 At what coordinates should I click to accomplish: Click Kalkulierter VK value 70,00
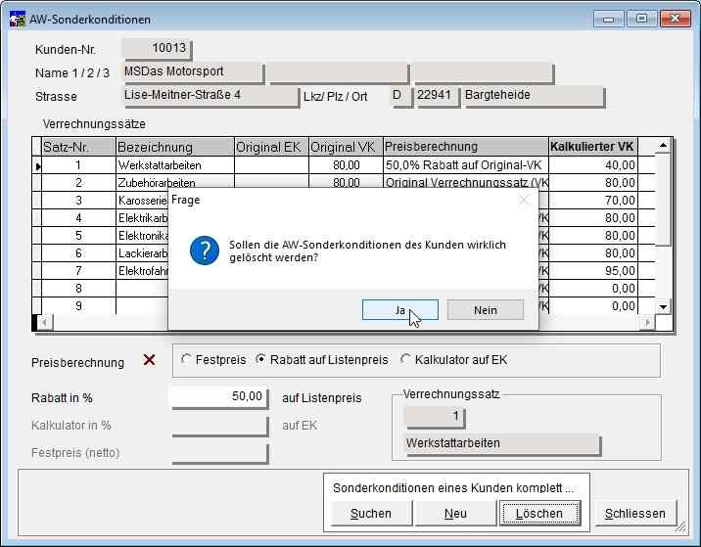[x=592, y=201]
